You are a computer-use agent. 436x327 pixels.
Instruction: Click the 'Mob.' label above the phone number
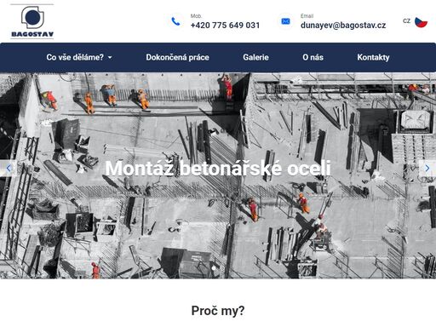[196, 16]
